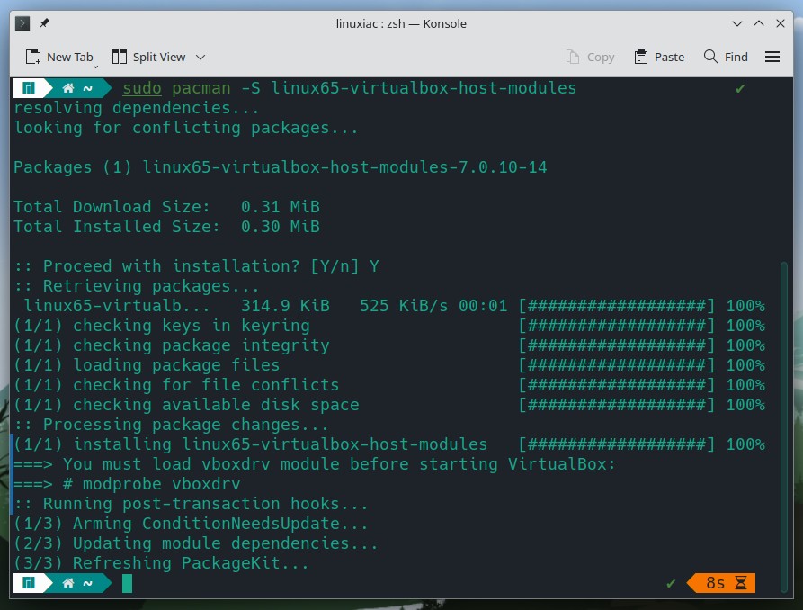Minimize the Konsole window
This screenshot has width=803, height=610.
coord(737,23)
